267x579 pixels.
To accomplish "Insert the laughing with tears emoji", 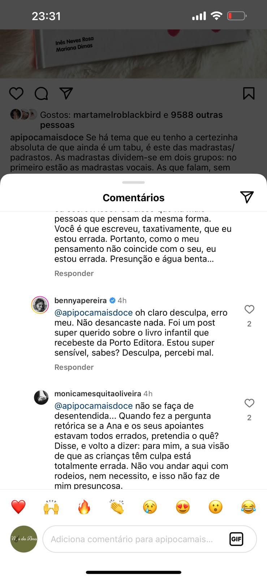I will (x=248, y=507).
